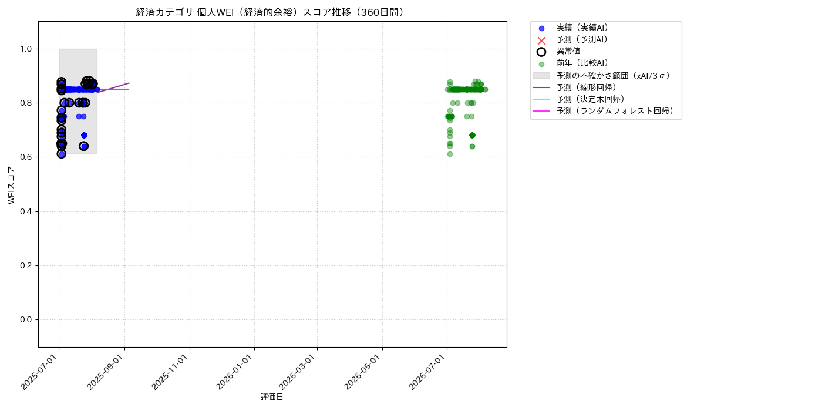The height and width of the screenshot is (411, 822).
Task: Click the blue dot legend marker for 実績(実績AI)
Action: tap(541, 28)
